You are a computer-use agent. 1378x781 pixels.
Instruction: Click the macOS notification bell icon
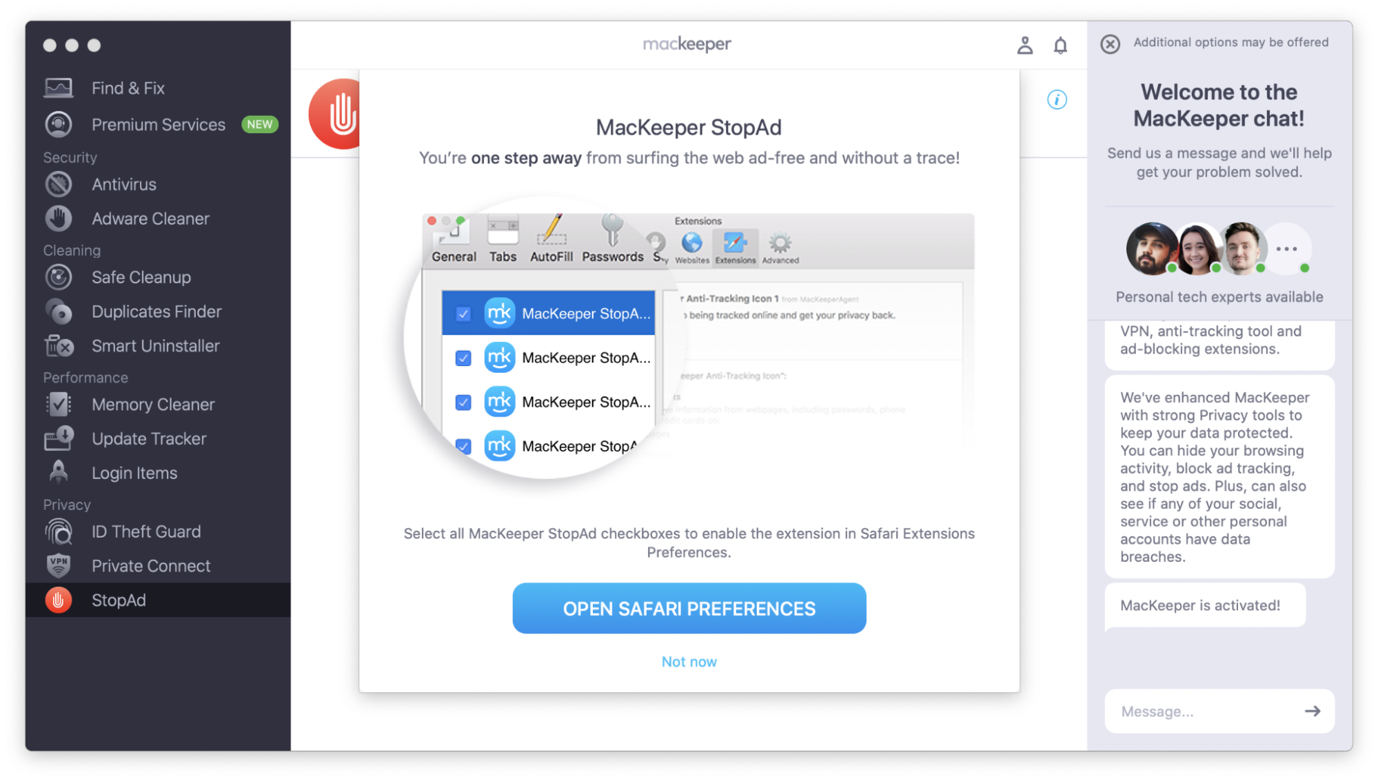click(1060, 45)
